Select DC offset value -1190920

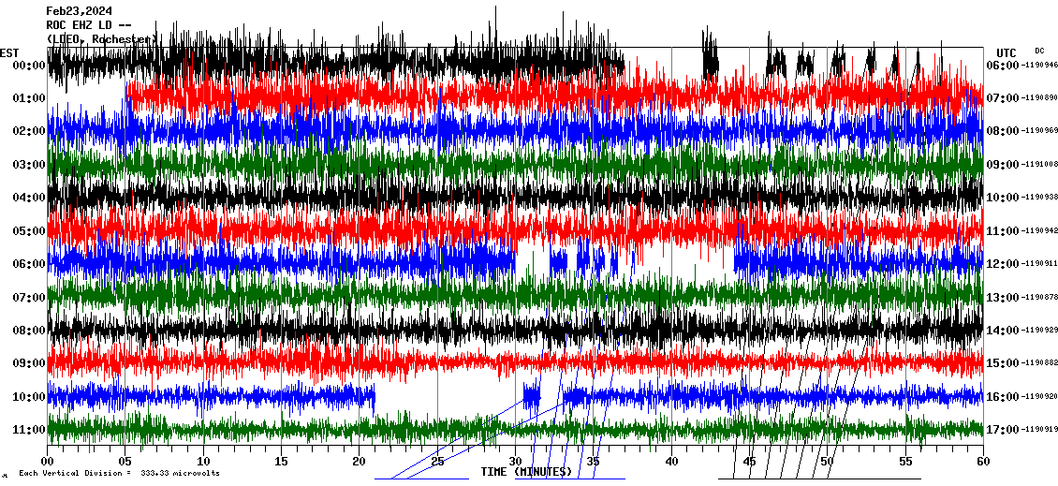(x=1038, y=396)
